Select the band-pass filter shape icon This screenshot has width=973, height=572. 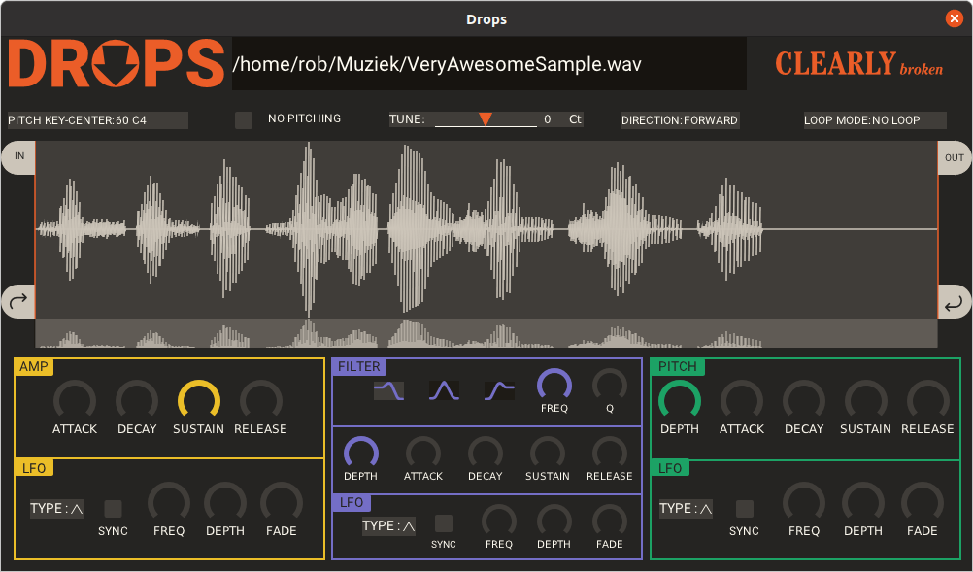444,390
